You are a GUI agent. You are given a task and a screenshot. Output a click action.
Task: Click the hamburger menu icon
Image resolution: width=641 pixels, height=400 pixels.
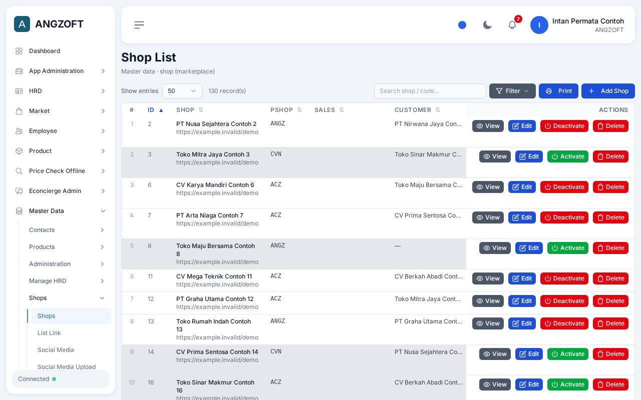139,25
